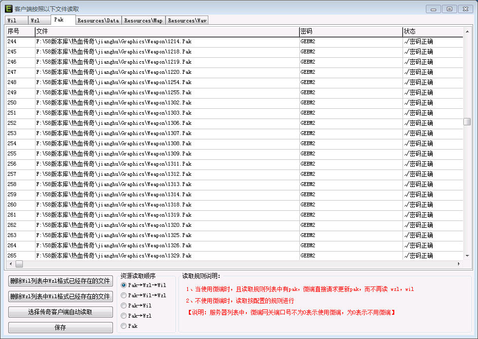478x339 pixels.
Task: Select row with file Weapon\1320.Pak
Action: coord(235,225)
